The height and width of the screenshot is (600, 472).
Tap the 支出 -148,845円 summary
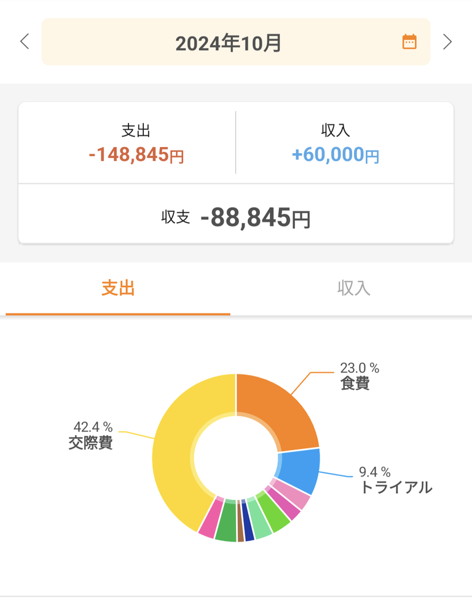pos(136,143)
